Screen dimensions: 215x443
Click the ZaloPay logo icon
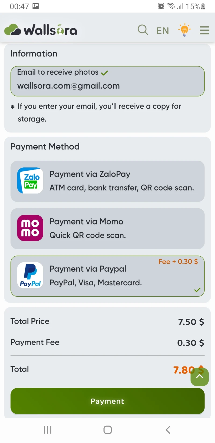30,181
